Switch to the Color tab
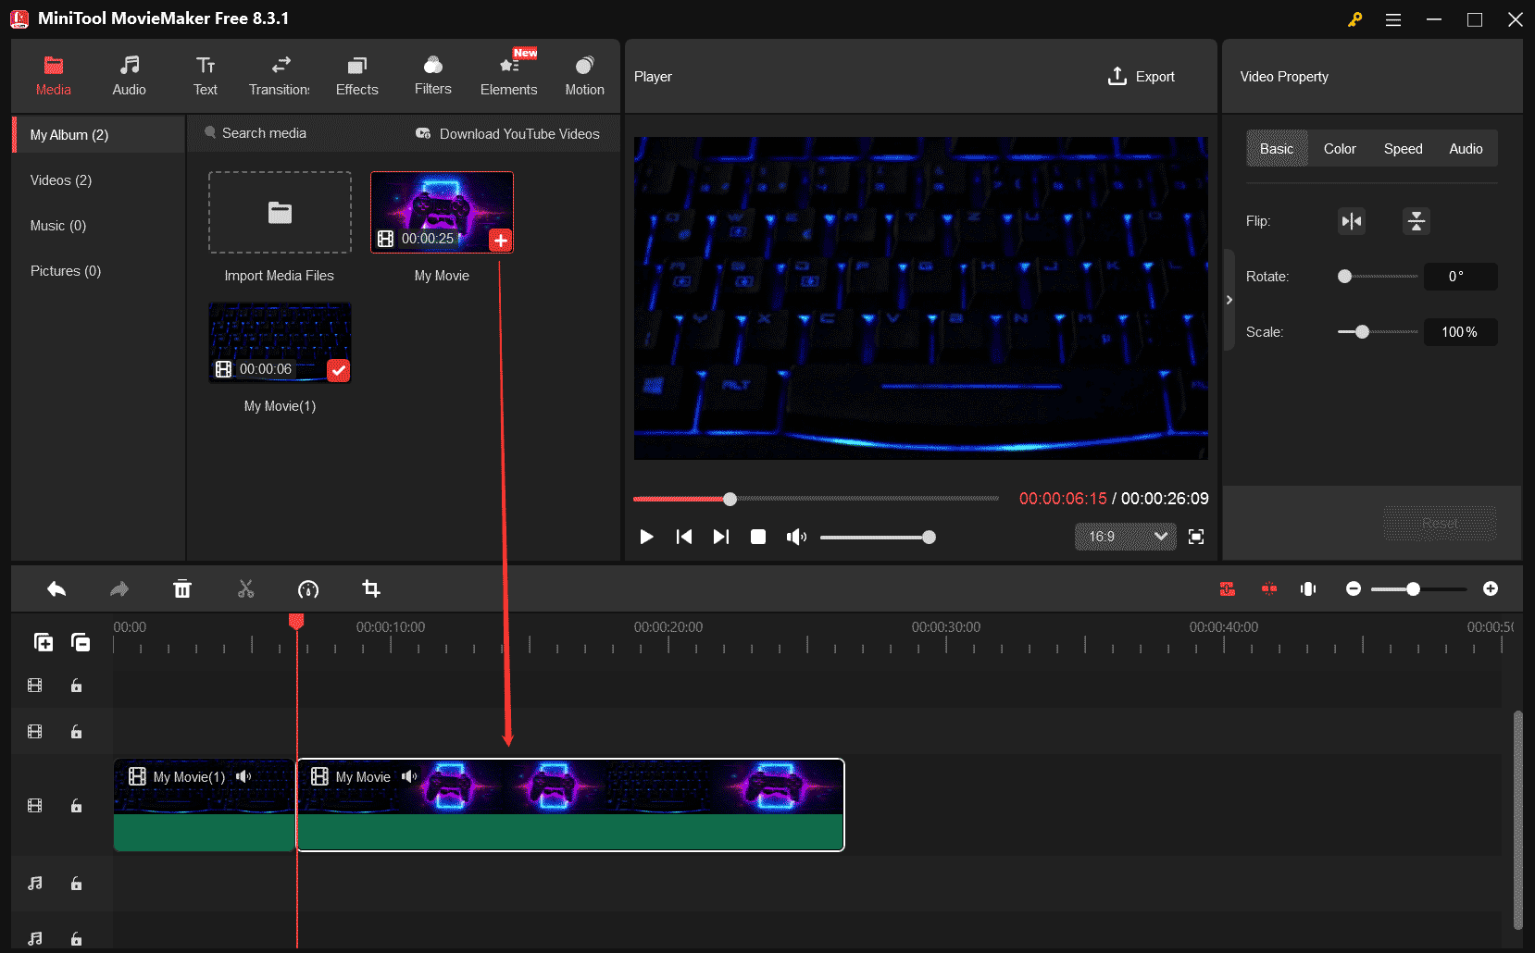Image resolution: width=1535 pixels, height=953 pixels. [1339, 148]
